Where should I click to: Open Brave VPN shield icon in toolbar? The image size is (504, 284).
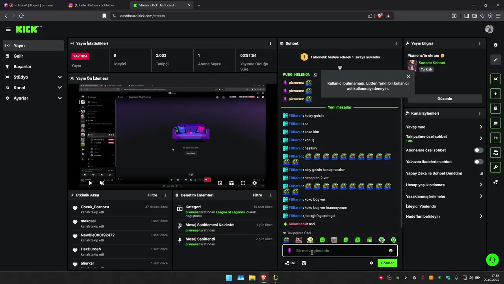490,16
